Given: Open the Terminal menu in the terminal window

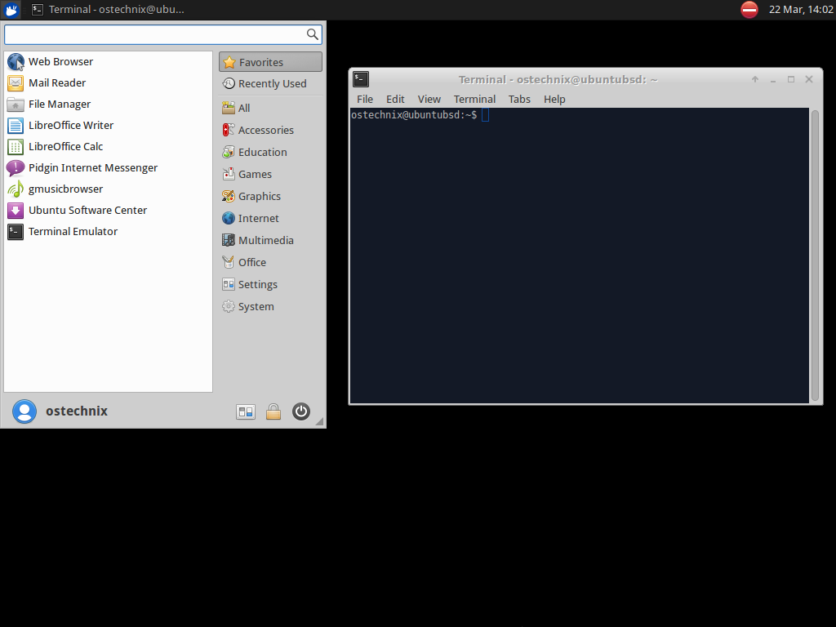Looking at the screenshot, I should pos(474,99).
